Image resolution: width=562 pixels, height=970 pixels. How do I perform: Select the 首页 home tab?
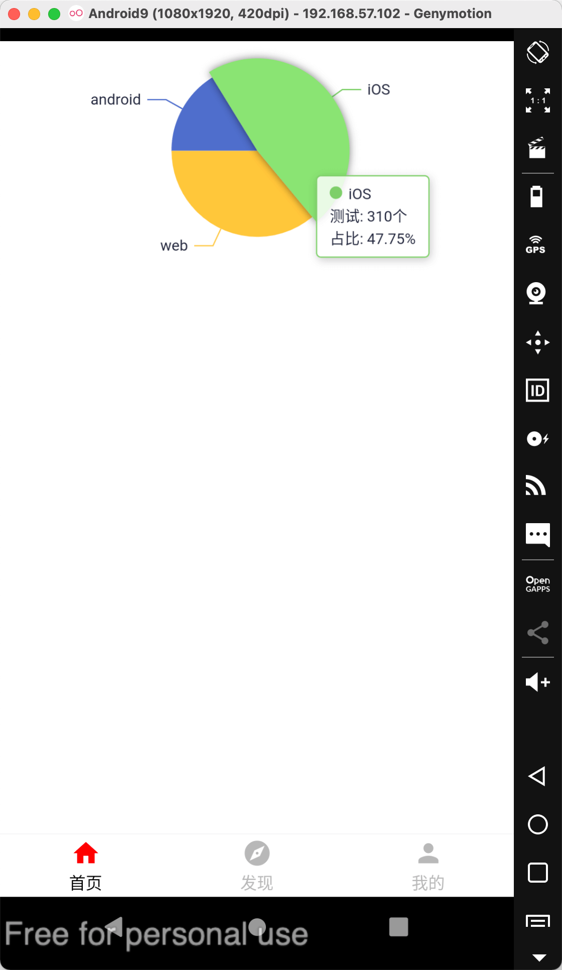tap(86, 866)
